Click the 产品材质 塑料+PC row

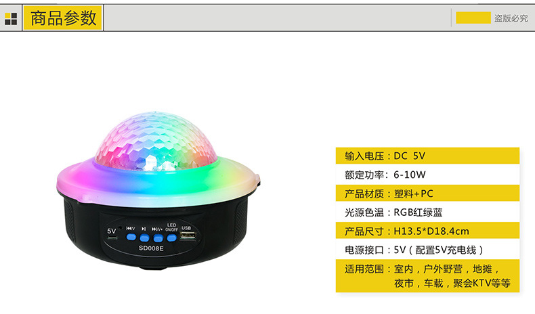click(x=427, y=194)
